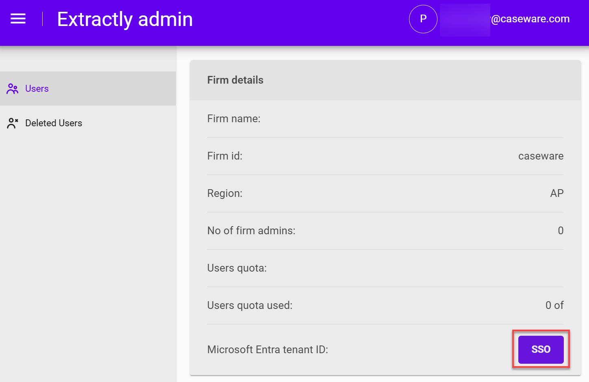Click the Microsoft Entra tenant ID label
This screenshot has height=382, width=589.
(268, 349)
